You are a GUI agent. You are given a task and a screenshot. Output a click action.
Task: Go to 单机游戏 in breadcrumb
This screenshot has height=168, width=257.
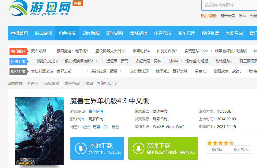(x=51, y=84)
